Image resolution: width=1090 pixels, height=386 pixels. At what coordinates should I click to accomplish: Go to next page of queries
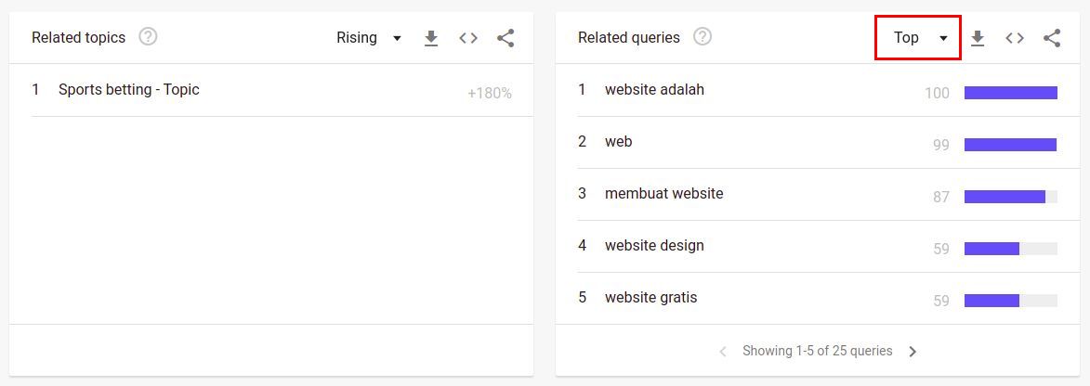tap(913, 352)
